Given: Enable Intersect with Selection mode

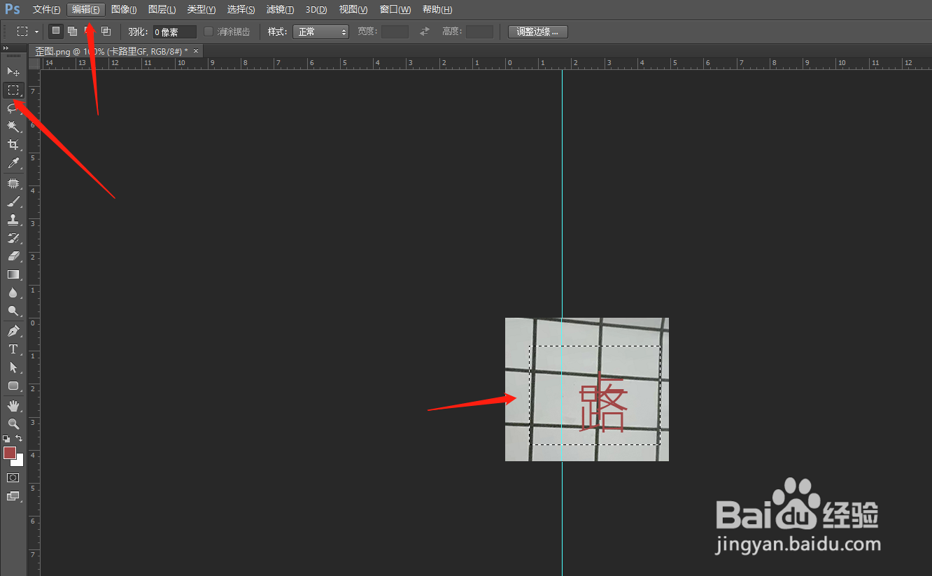Looking at the screenshot, I should click(106, 31).
